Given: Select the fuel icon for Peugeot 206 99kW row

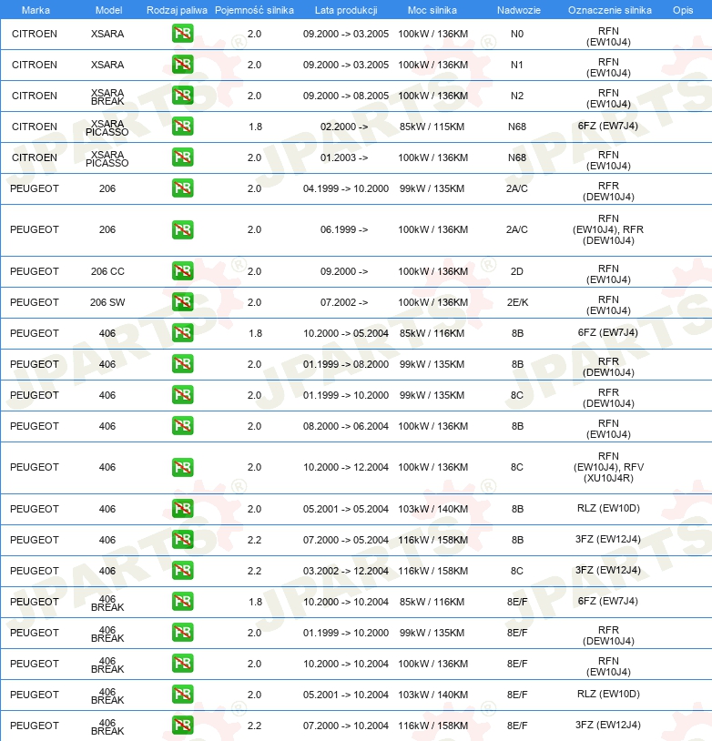Looking at the screenshot, I should pyautogui.click(x=182, y=188).
